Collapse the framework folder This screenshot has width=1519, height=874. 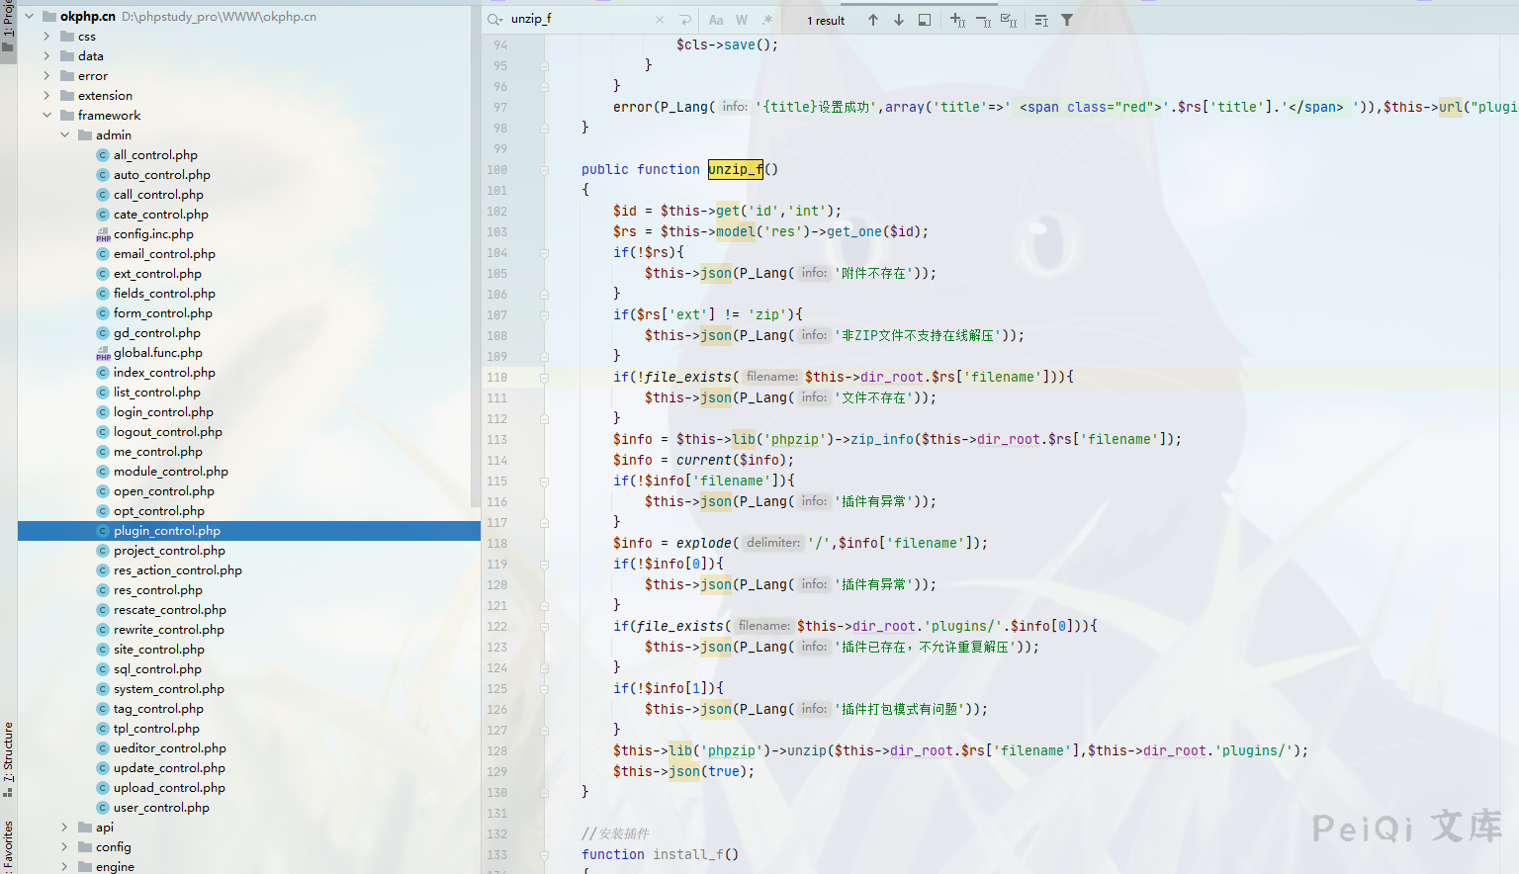[46, 116]
